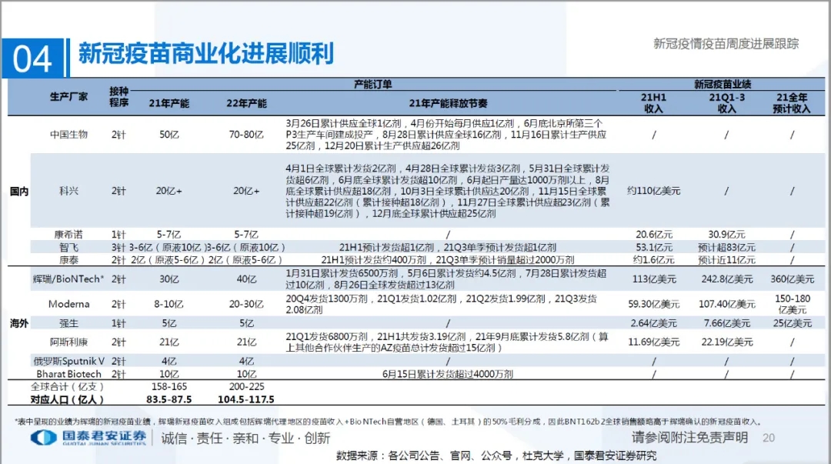
Task: Click Moderna's 22 capacity '20-30亿'
Action: click(246, 304)
